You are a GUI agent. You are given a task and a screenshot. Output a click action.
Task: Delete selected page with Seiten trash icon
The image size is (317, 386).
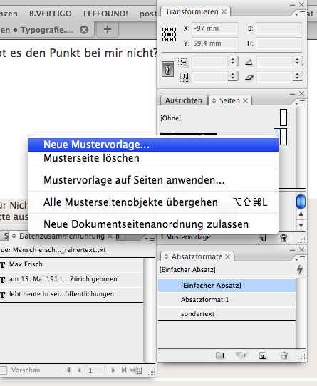(284, 238)
